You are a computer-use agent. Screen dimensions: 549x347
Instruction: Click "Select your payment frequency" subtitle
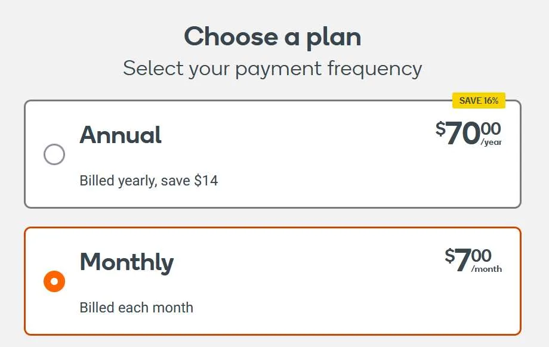(273, 69)
